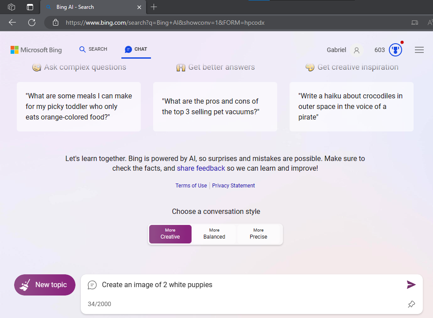Go to Microsoft Bing logo home
This screenshot has width=433, height=318.
pyautogui.click(x=36, y=50)
